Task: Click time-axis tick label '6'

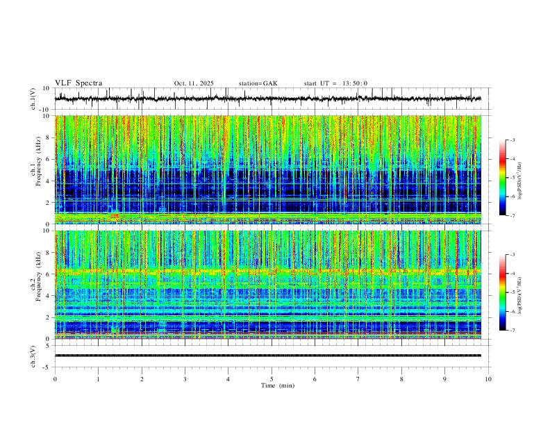Action: [315, 379]
